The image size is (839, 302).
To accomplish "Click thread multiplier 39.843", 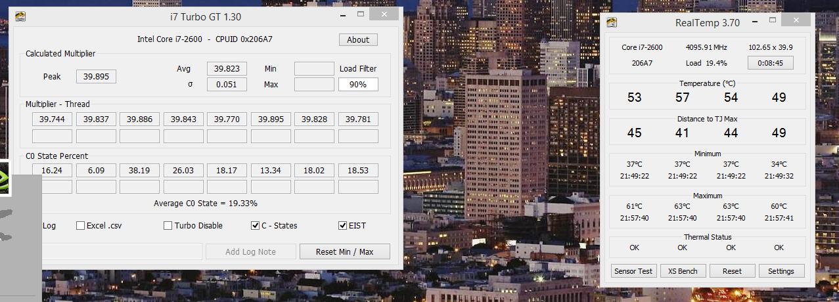I will [x=183, y=119].
